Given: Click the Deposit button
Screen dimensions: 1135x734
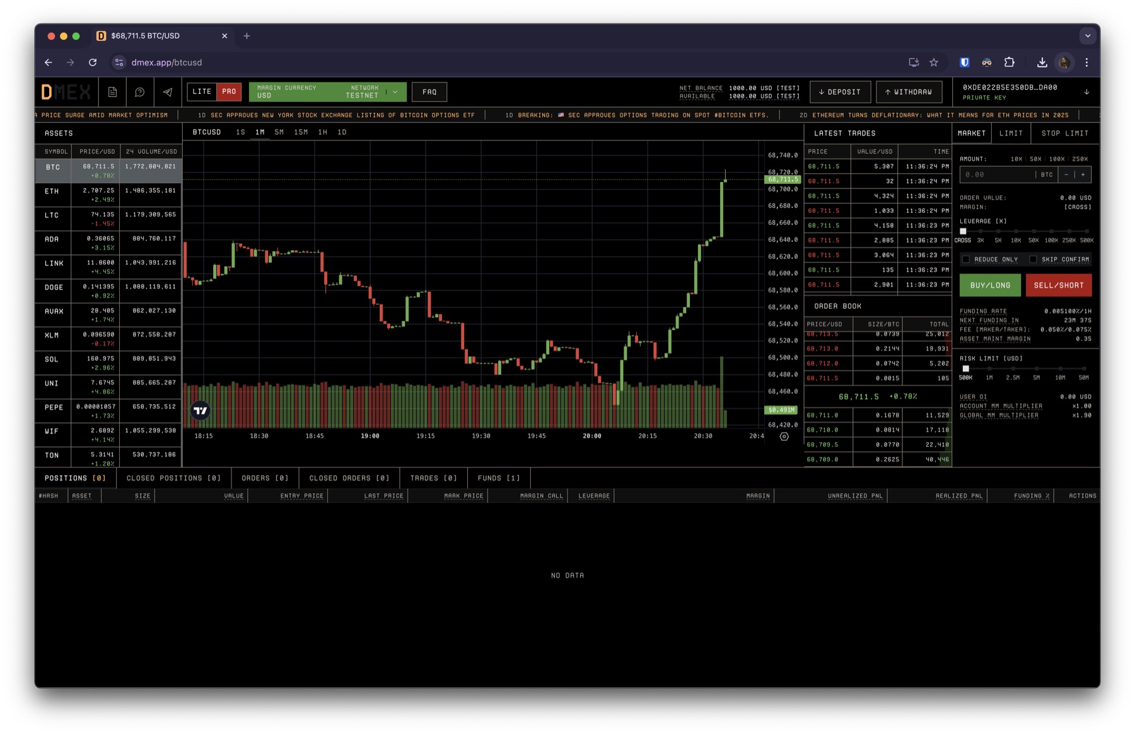Looking at the screenshot, I should [840, 92].
